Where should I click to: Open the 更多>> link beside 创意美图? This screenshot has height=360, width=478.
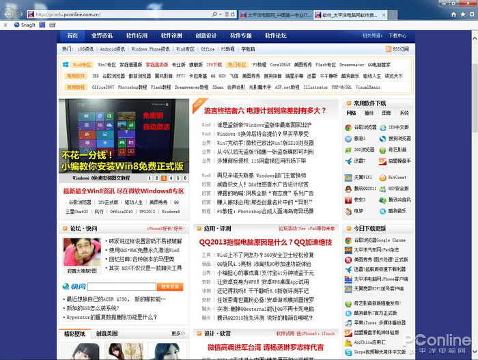coord(178,334)
